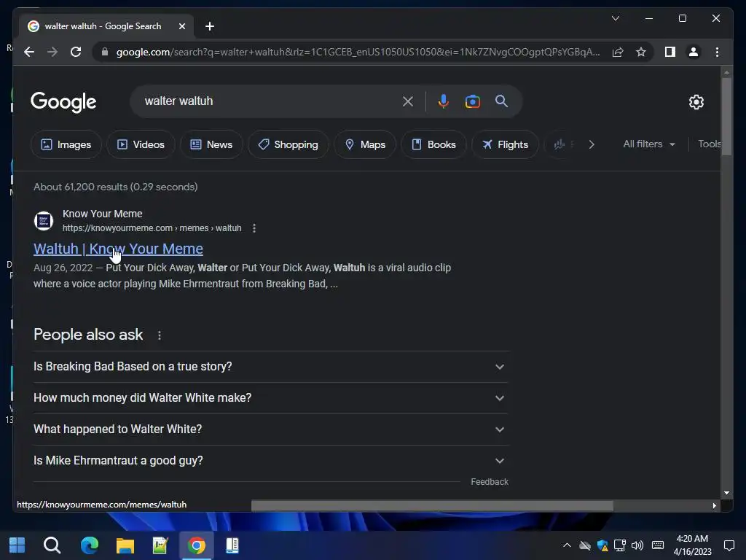Viewport: 746px width, 560px height.
Task: Click the walter waltuh search field
Action: coord(271,101)
